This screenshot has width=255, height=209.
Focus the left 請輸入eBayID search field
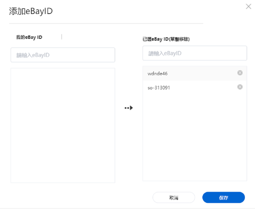pyautogui.click(x=63, y=55)
